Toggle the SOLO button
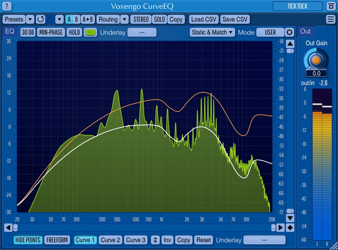 click(159, 19)
